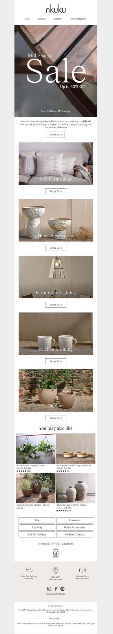The width and height of the screenshot is (113, 634).
Task: Click the Lifestyle Store building icon
Action: point(82,570)
